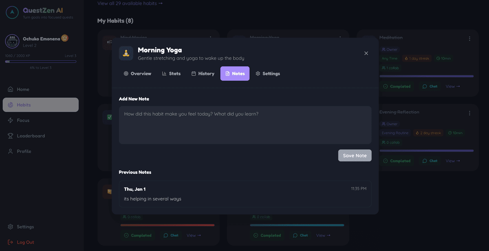Click the Save Note button

pos(355,155)
